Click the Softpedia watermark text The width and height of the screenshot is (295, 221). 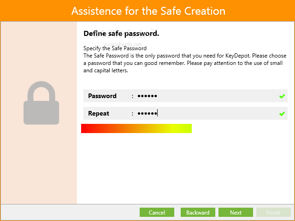[123, 44]
